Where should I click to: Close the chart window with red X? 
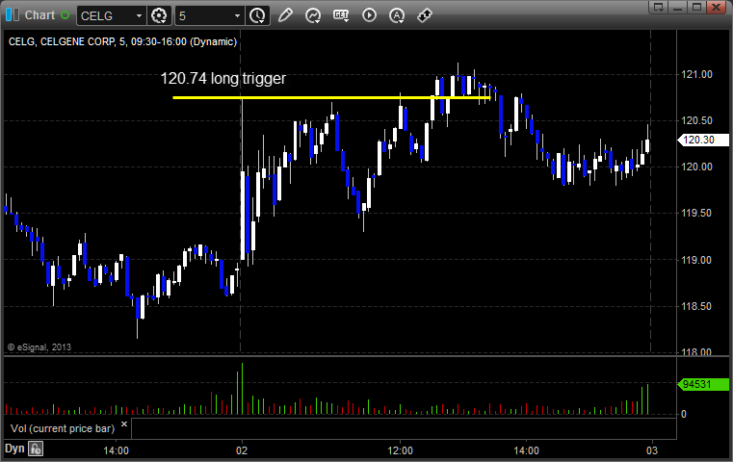tap(717, 7)
